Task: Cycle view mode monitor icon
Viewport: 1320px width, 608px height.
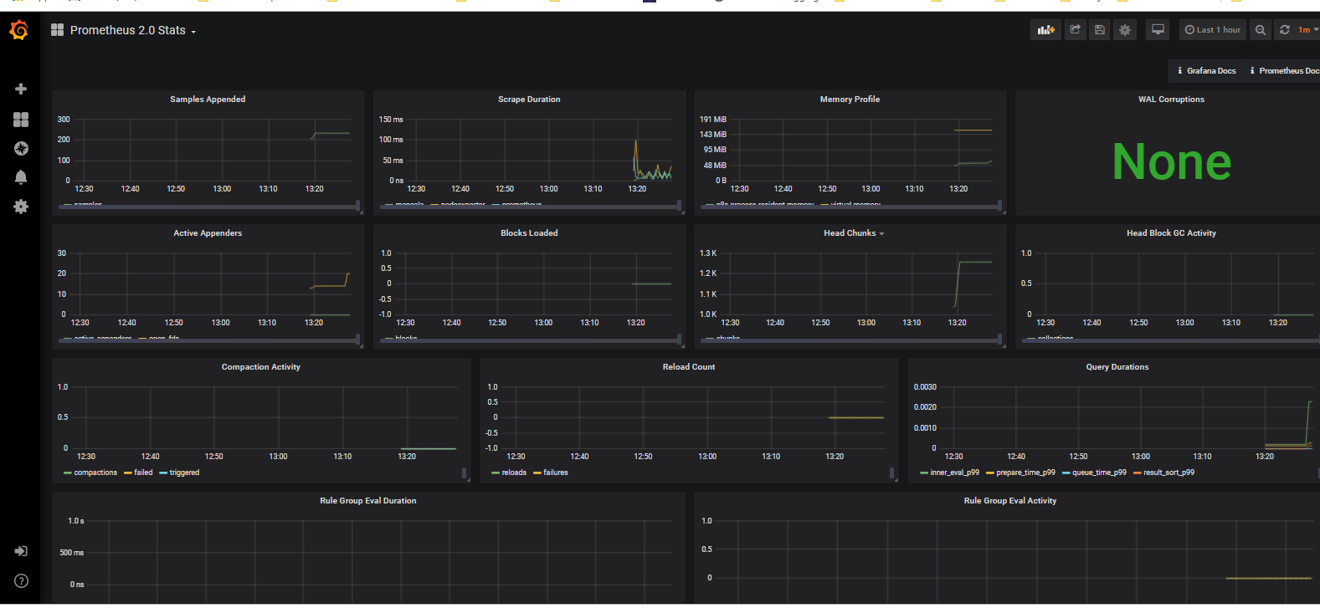Action: (x=1158, y=30)
